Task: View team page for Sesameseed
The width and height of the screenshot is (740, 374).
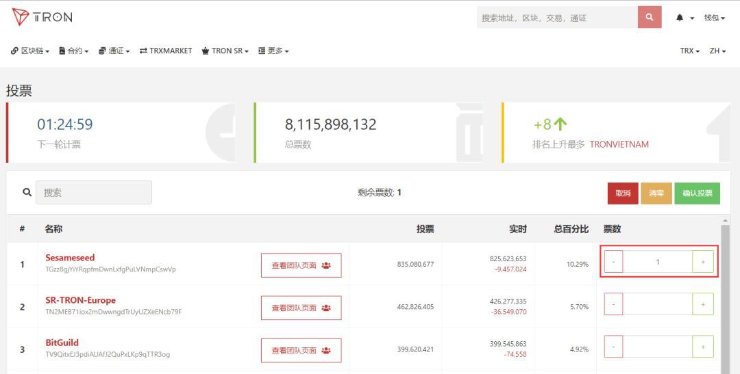Action: 301,265
